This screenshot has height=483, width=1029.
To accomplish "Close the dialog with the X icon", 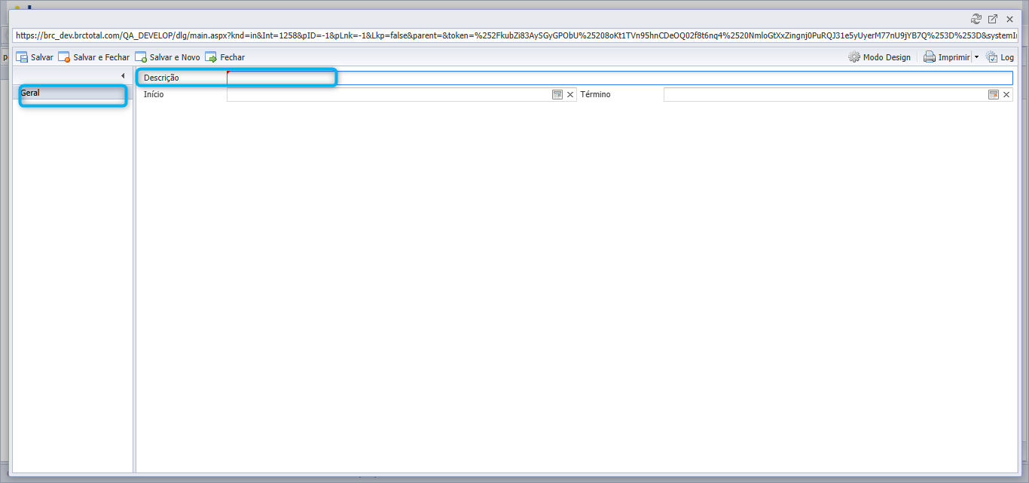I will [1009, 19].
